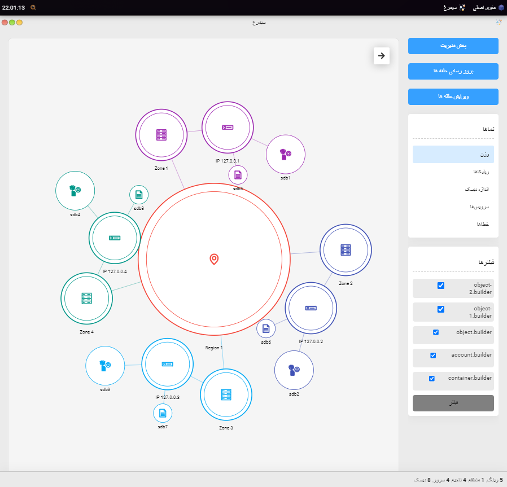Click the ویرایش حلقه ها button

click(453, 96)
